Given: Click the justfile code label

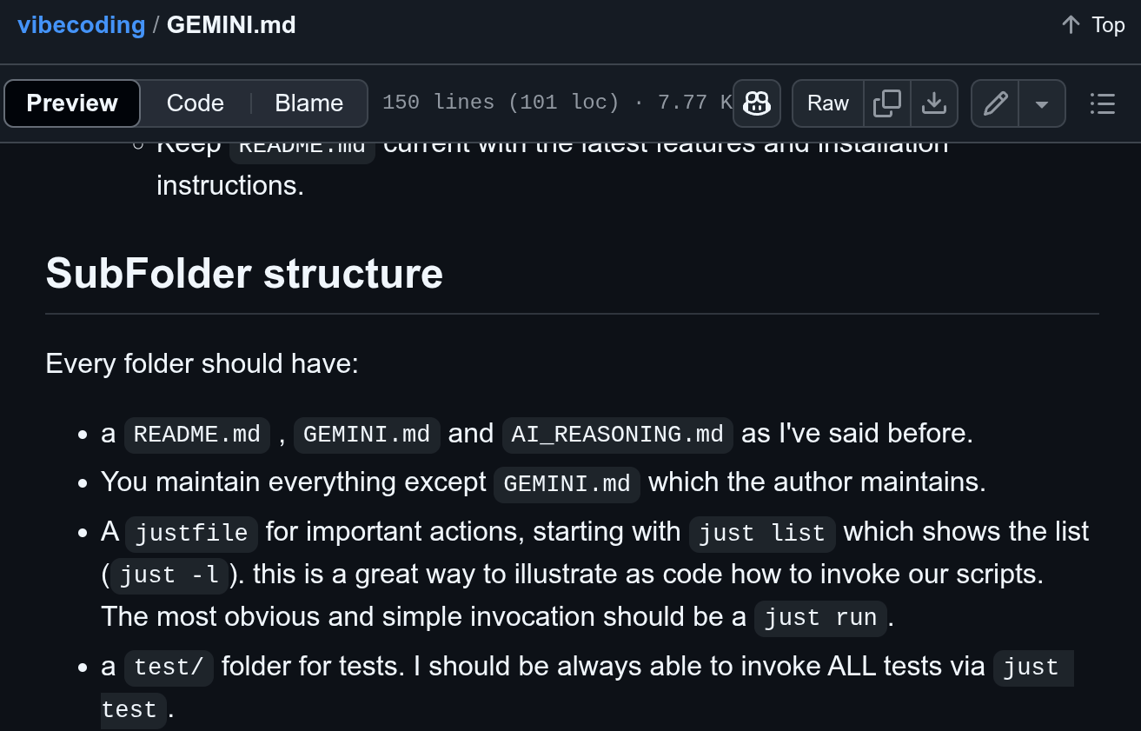Looking at the screenshot, I should click(x=191, y=533).
